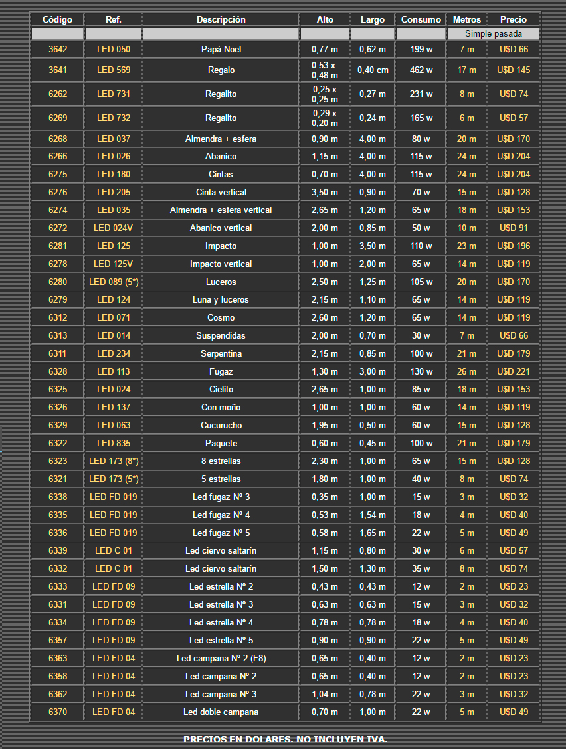
Task: Click the U$D 196 price for Impacto
Action: point(514,246)
